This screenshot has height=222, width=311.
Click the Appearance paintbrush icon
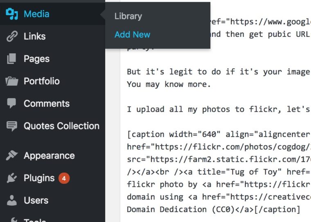coord(12,156)
